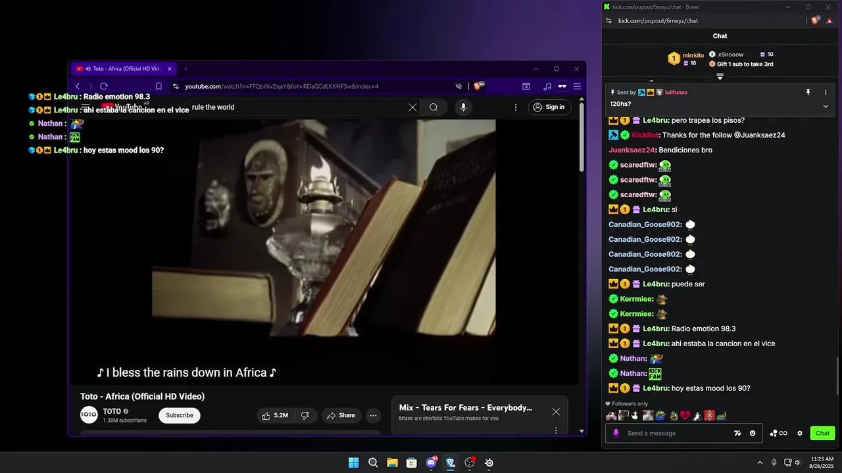The image size is (842, 473).
Task: Open the channel points infinity icon
Action: 778,433
